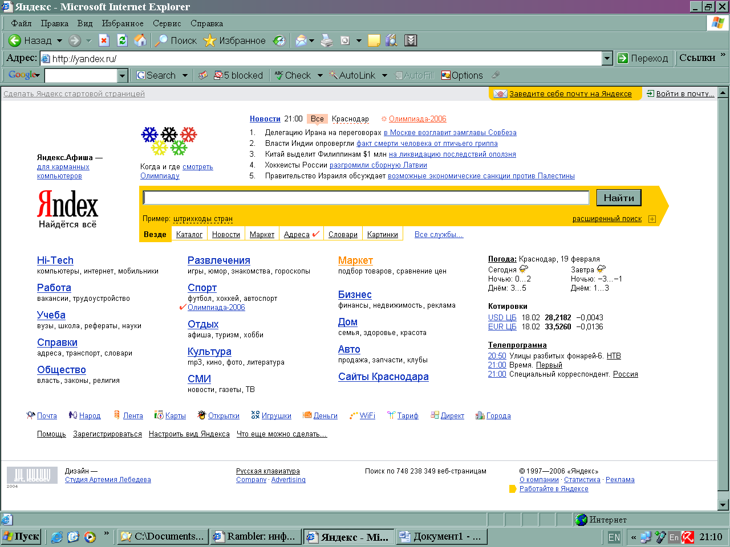Click the Google toolbar search field
The height and width of the screenshot is (547, 730).
click(82, 75)
